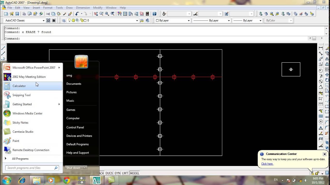Expand the Getting Started submenu arrow
This screenshot has height=185, width=330.
[59, 104]
